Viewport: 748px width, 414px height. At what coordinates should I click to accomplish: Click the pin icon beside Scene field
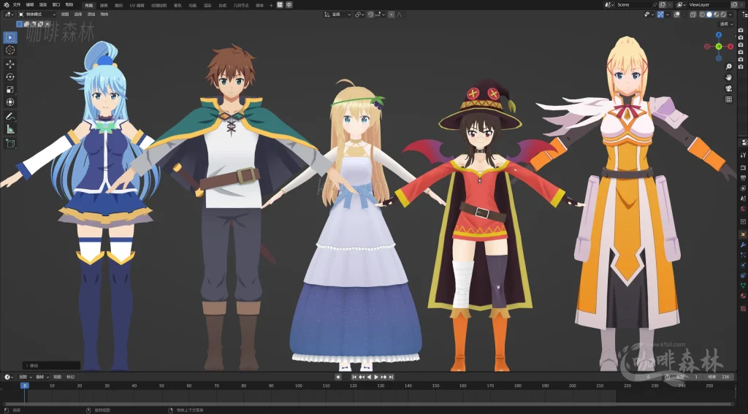pyautogui.click(x=654, y=5)
